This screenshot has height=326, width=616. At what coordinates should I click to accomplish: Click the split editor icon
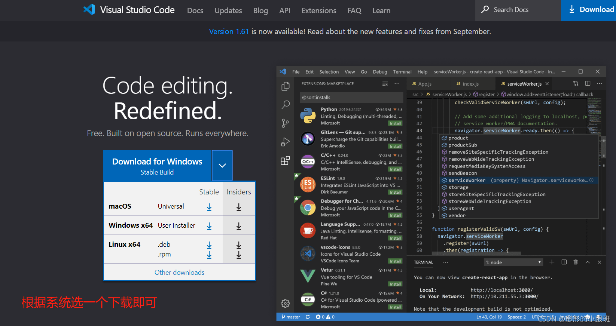[588, 83]
